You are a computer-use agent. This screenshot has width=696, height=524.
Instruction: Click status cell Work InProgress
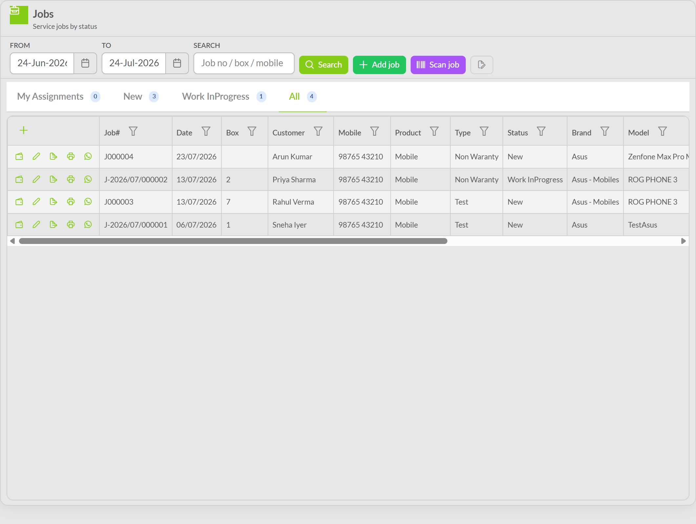(x=535, y=180)
